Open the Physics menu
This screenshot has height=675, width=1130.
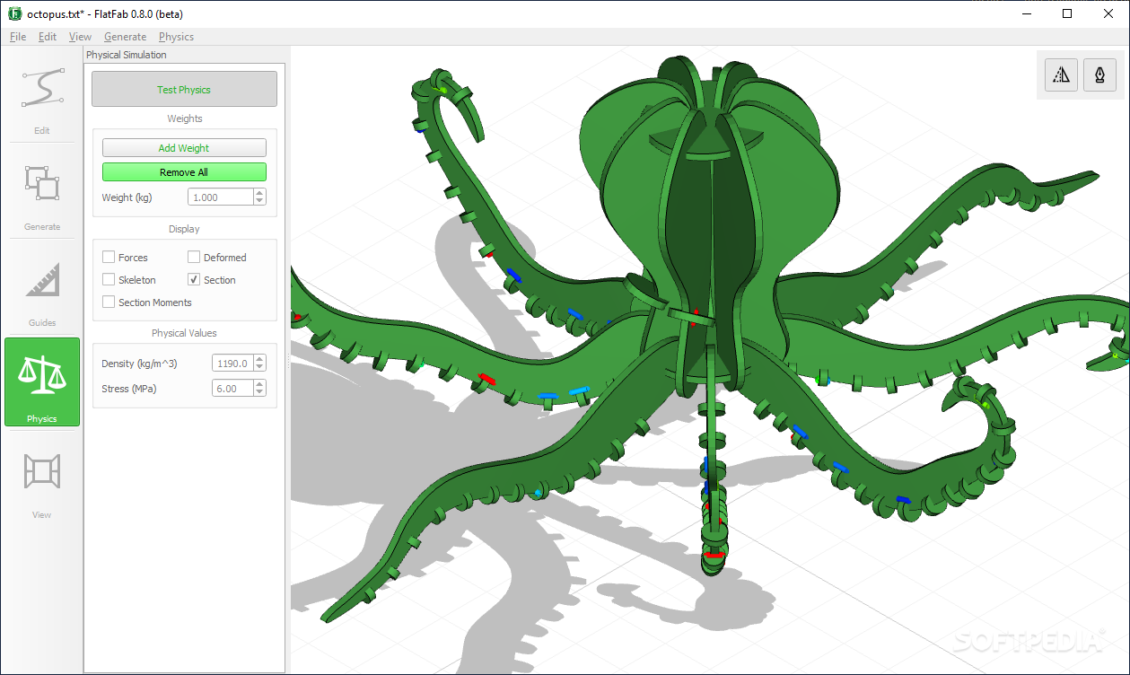tap(176, 37)
